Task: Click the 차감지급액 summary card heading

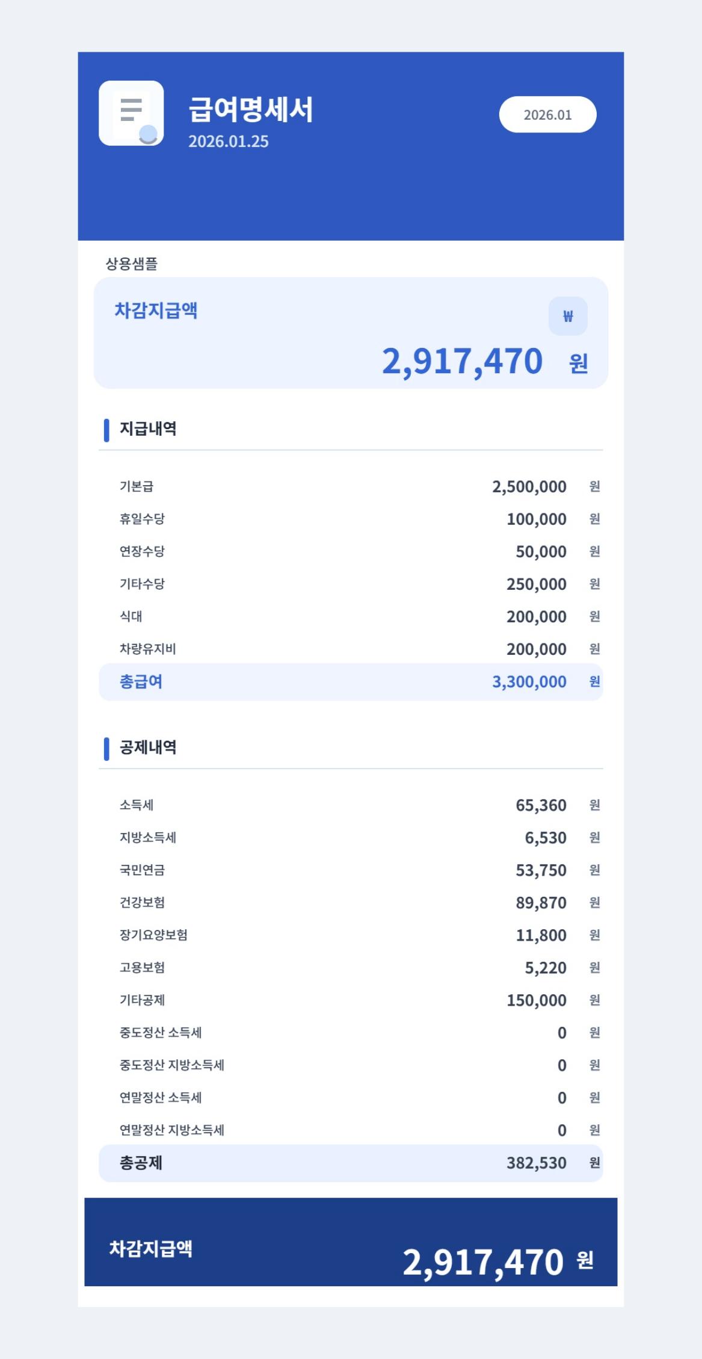Action: [x=156, y=311]
